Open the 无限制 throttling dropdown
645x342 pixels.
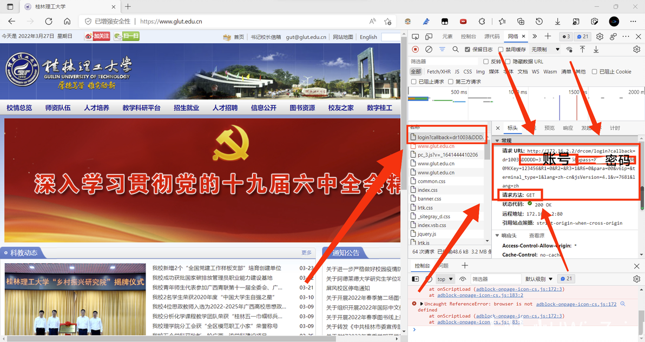pos(545,49)
